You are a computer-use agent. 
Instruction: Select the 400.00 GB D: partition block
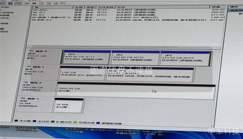86,59
